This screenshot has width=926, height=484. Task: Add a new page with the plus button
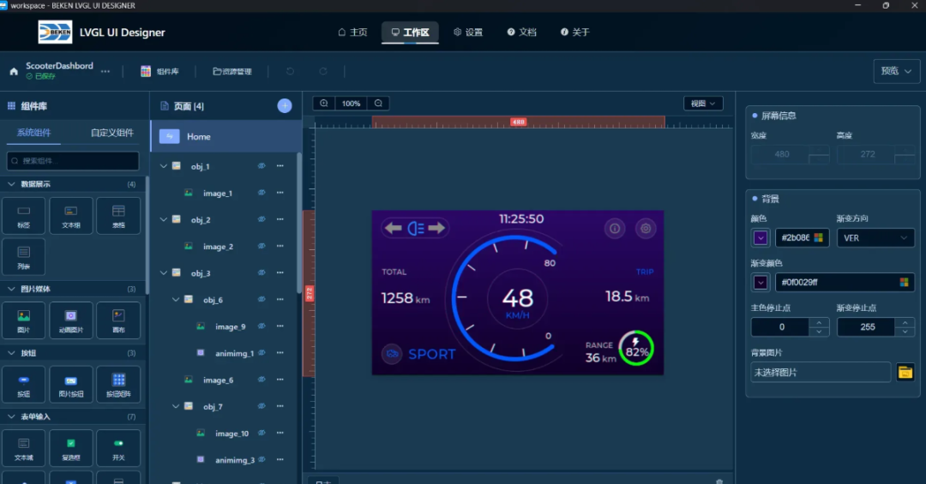285,105
